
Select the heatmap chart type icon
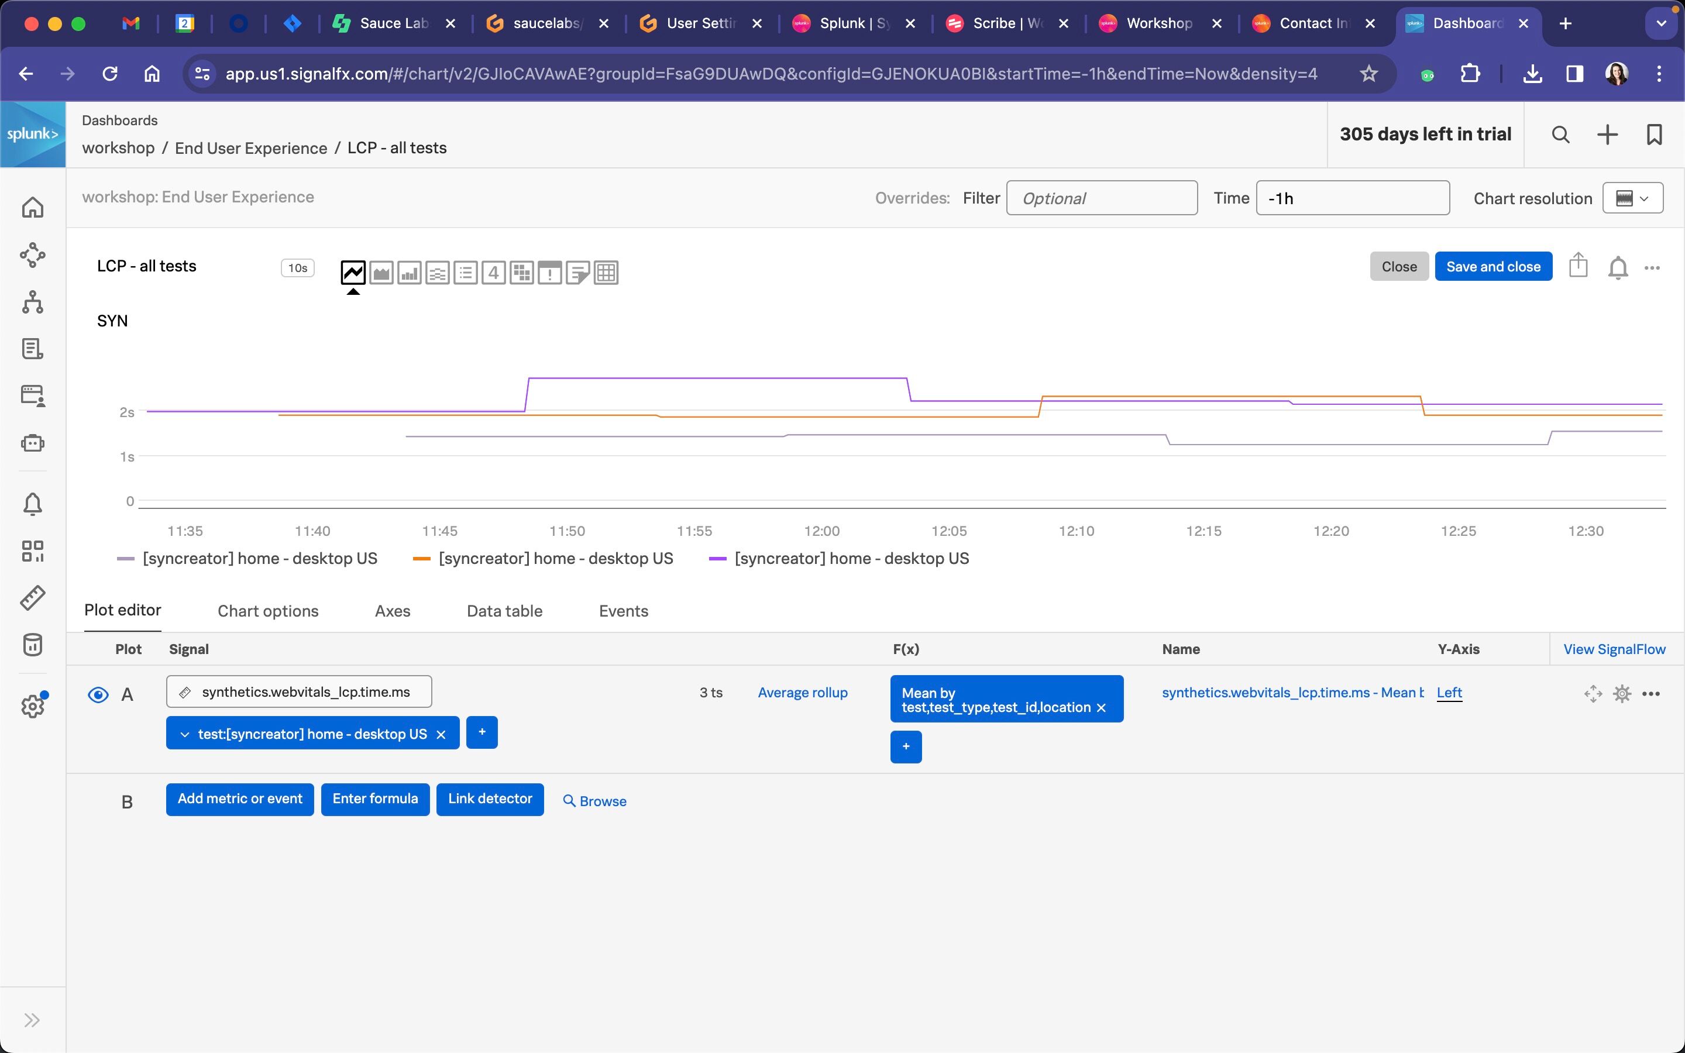[x=521, y=272]
